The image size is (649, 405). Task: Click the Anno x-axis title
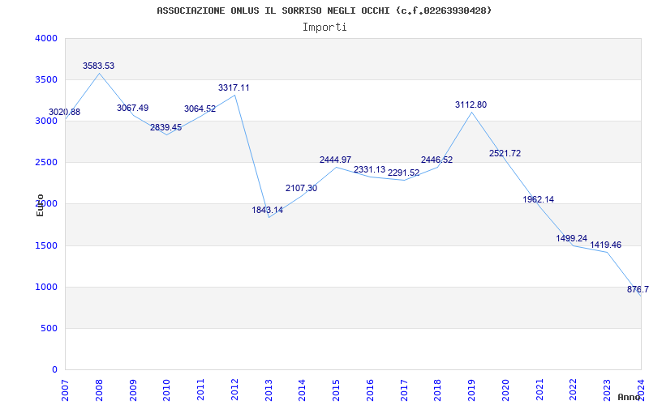tap(629, 397)
